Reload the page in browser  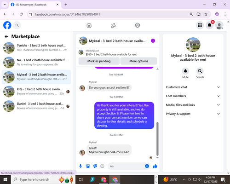(21, 14)
